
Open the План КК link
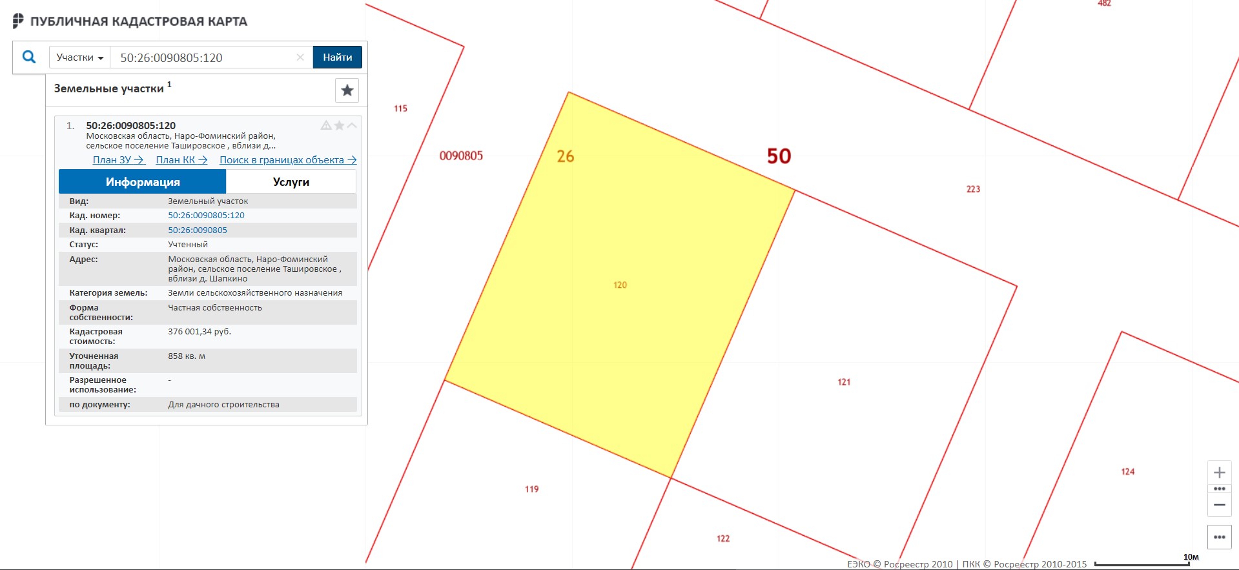[x=181, y=160]
